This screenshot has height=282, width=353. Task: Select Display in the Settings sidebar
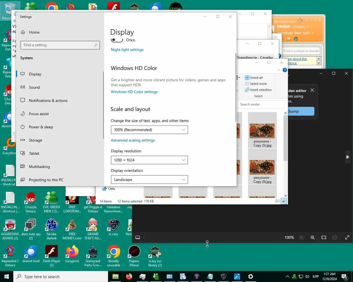point(31,74)
